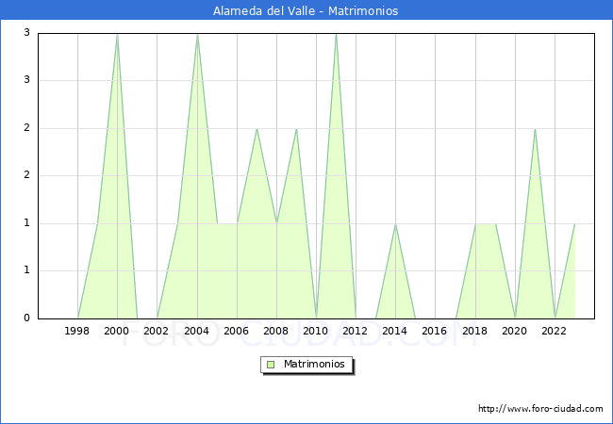Image resolution: width=613 pixels, height=424 pixels.
Task: Click the 2012 label on the x-axis
Action: point(356,331)
